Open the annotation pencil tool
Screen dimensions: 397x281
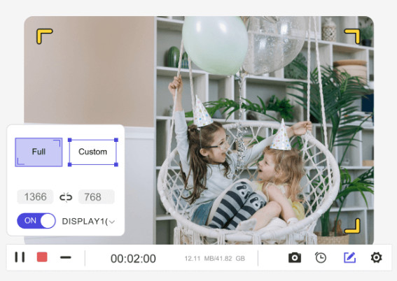[349, 257]
